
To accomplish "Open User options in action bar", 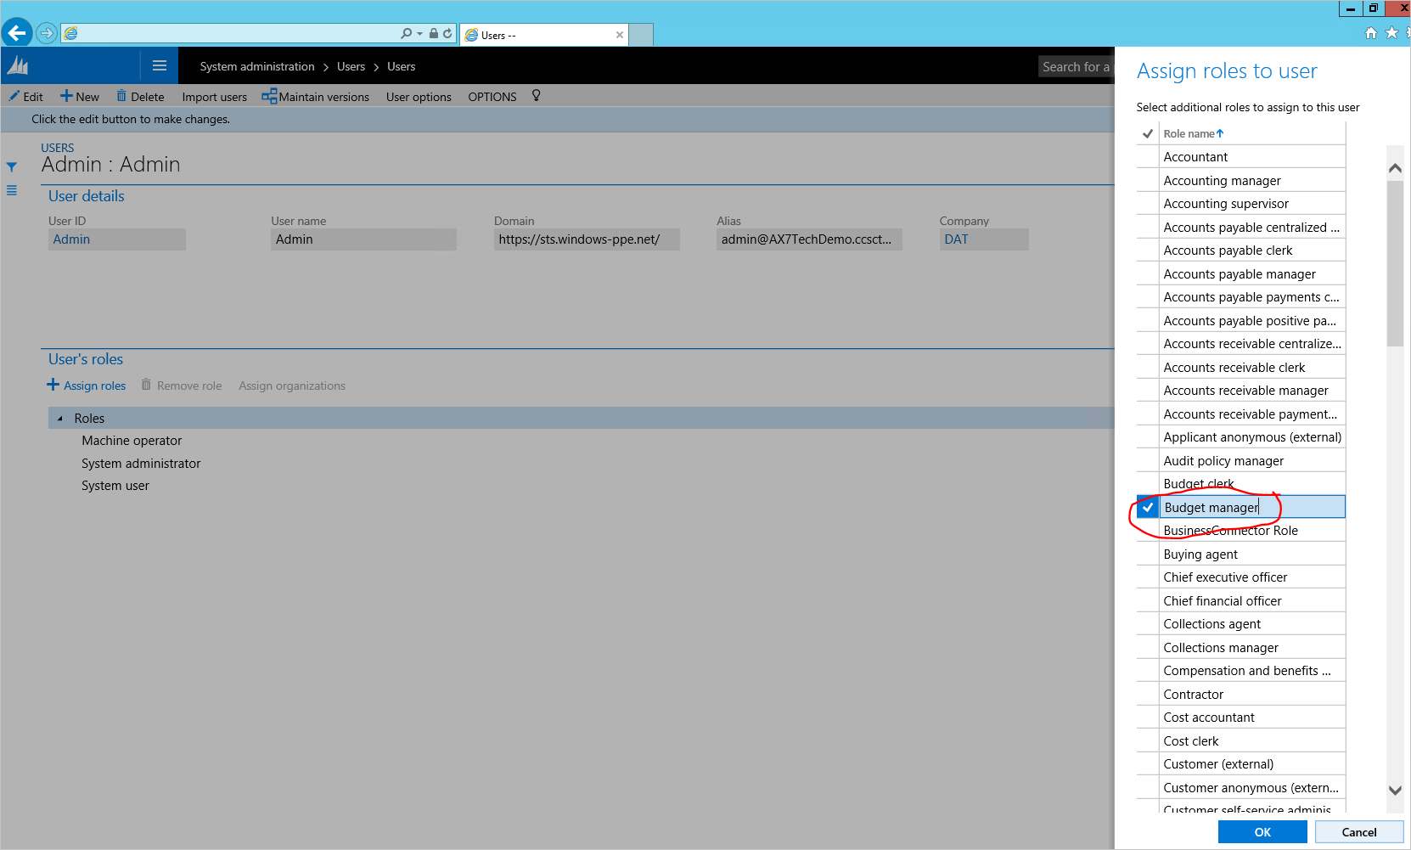I will [419, 97].
